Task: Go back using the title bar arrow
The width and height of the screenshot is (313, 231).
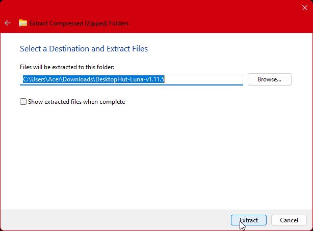Action: (8, 23)
